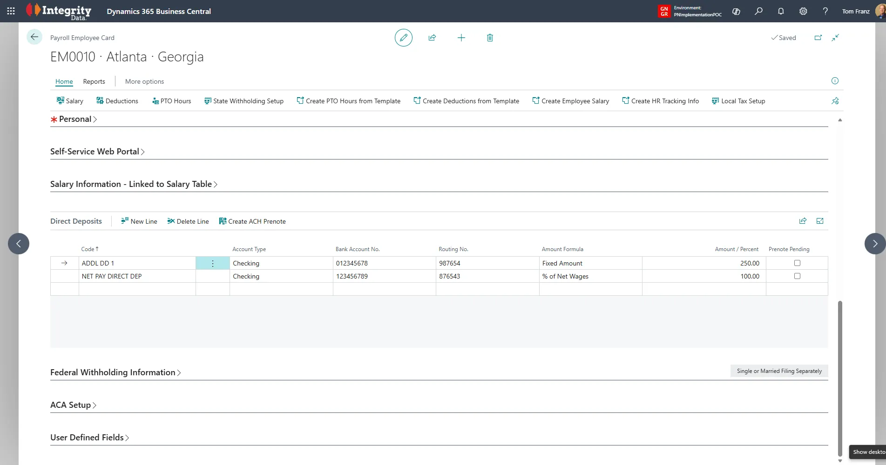Screen dimensions: 886x465
Task: Click the back arrow on employee card
Action: tap(34, 37)
